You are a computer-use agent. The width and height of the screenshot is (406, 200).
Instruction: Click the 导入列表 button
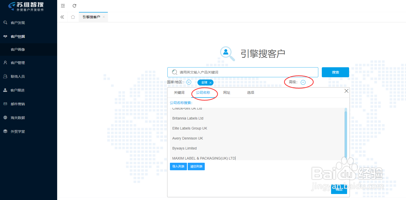point(178,166)
